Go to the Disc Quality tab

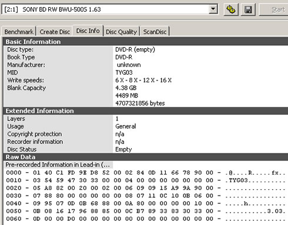[121, 32]
